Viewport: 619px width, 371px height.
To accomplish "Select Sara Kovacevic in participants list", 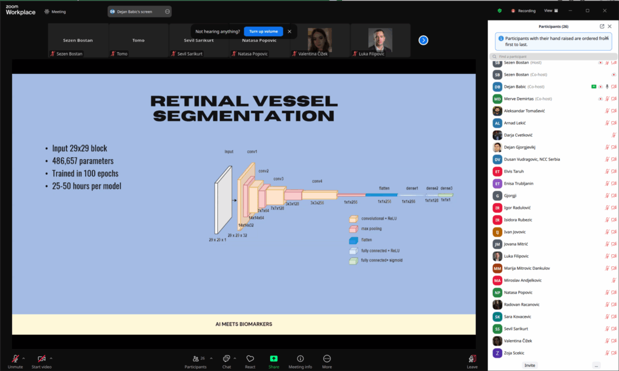I will tap(554, 317).
